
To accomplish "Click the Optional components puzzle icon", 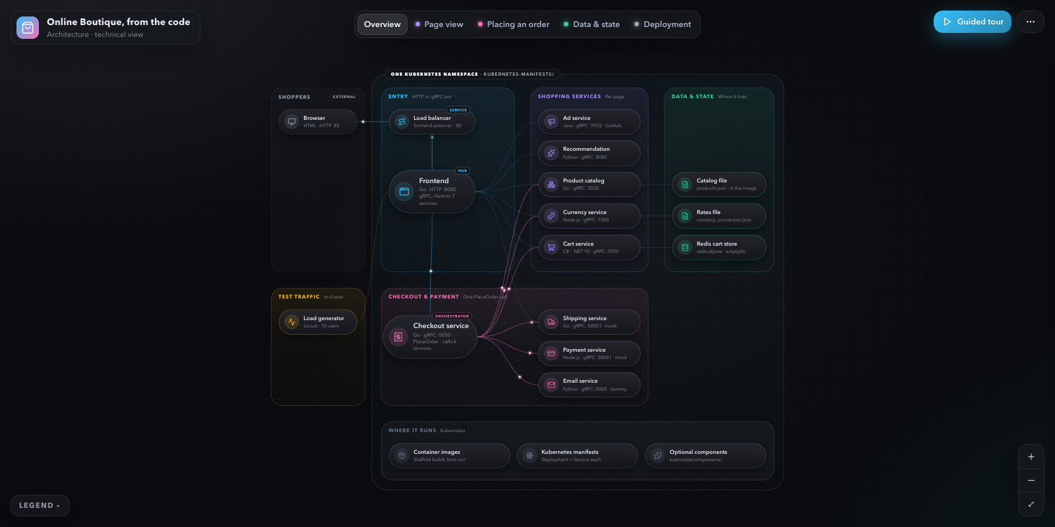I will [657, 455].
